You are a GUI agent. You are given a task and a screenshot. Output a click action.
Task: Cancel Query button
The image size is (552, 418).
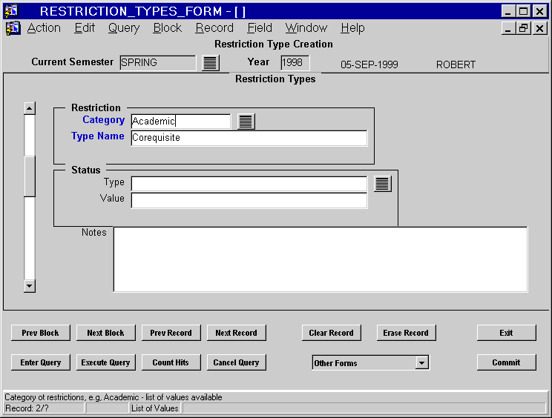tap(236, 362)
